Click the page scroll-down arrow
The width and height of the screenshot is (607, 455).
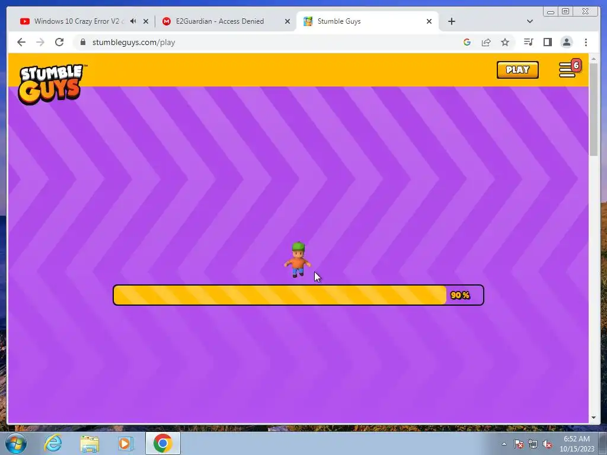tap(593, 418)
